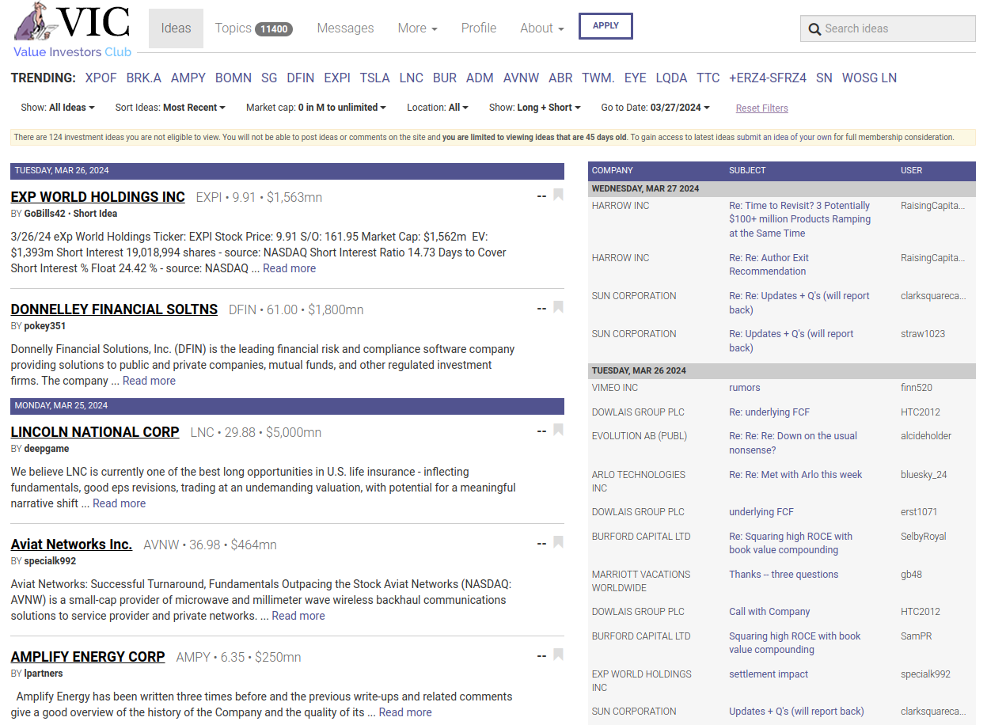Click user SelbyRoyal in messages table
This screenshot has width=987, height=725.
click(x=924, y=537)
